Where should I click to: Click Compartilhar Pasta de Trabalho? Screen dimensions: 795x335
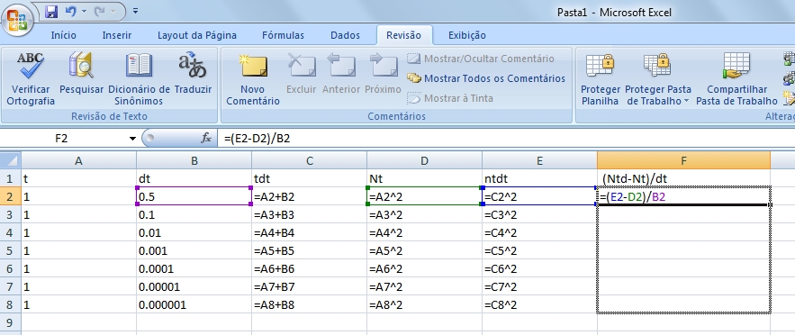(x=736, y=78)
